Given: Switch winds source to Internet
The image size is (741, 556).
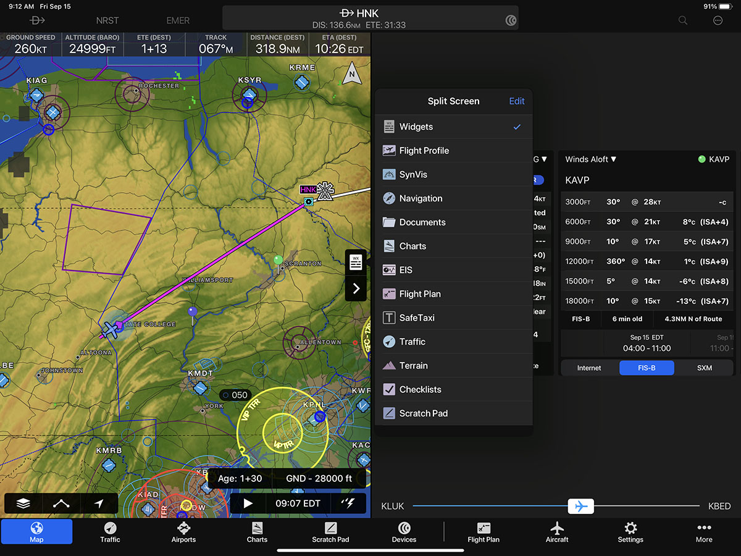Looking at the screenshot, I should 589,368.
